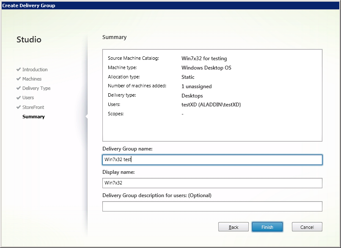The width and height of the screenshot is (341, 248).
Task: Click the StoreFront step checkmark icon
Action: pyautogui.click(x=19, y=107)
